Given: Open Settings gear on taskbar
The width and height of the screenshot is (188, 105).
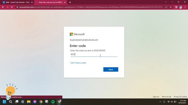Looking at the screenshot, I should (23, 102).
